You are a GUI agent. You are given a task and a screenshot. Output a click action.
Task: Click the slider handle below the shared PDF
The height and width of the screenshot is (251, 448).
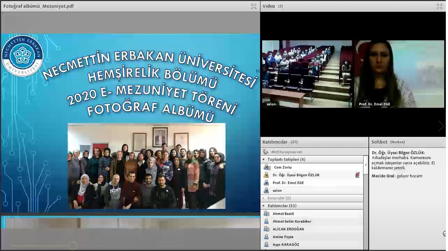pyautogui.click(x=73, y=246)
